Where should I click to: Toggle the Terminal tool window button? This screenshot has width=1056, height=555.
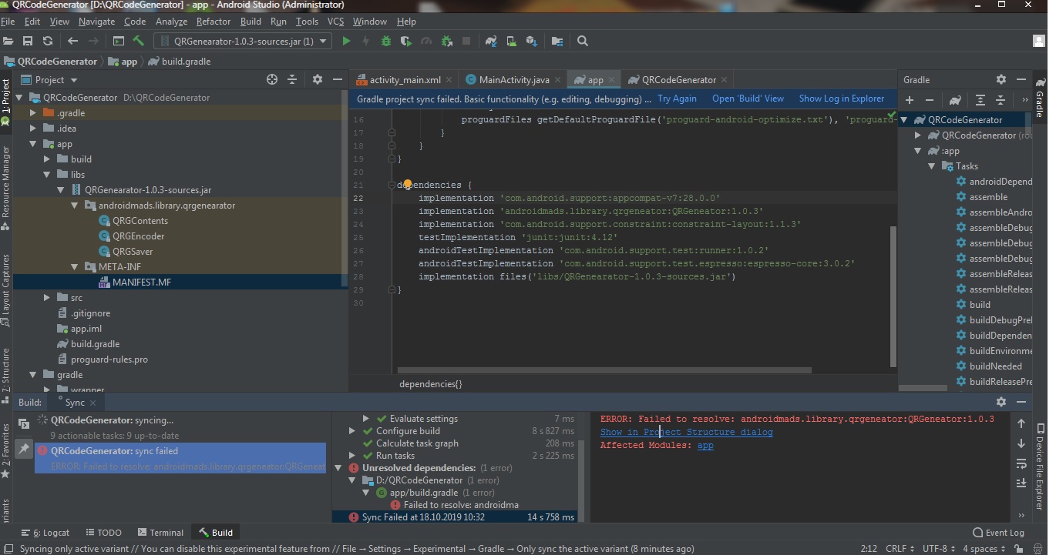(x=160, y=532)
